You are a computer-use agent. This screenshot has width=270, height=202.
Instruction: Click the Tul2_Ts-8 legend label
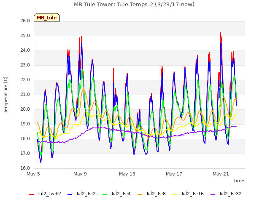pos(156,194)
